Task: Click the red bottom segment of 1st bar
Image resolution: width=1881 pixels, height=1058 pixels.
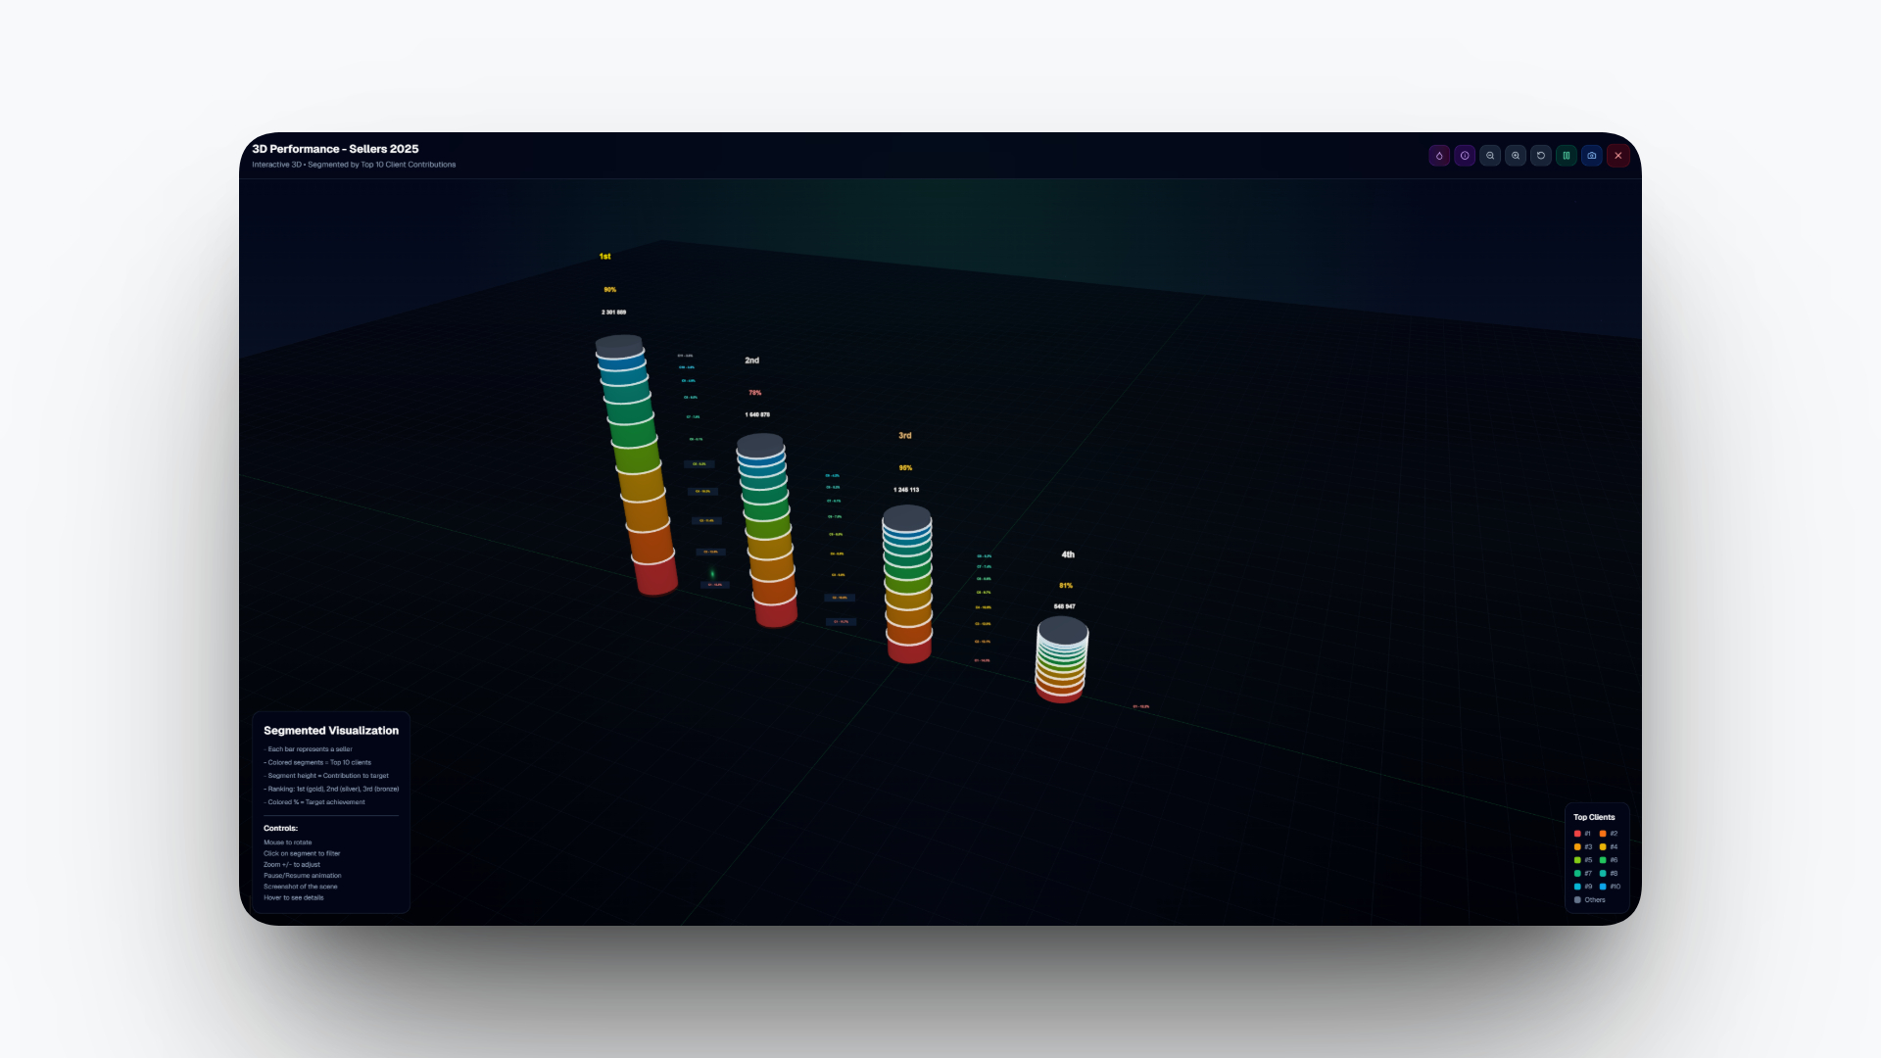Action: pos(656,576)
